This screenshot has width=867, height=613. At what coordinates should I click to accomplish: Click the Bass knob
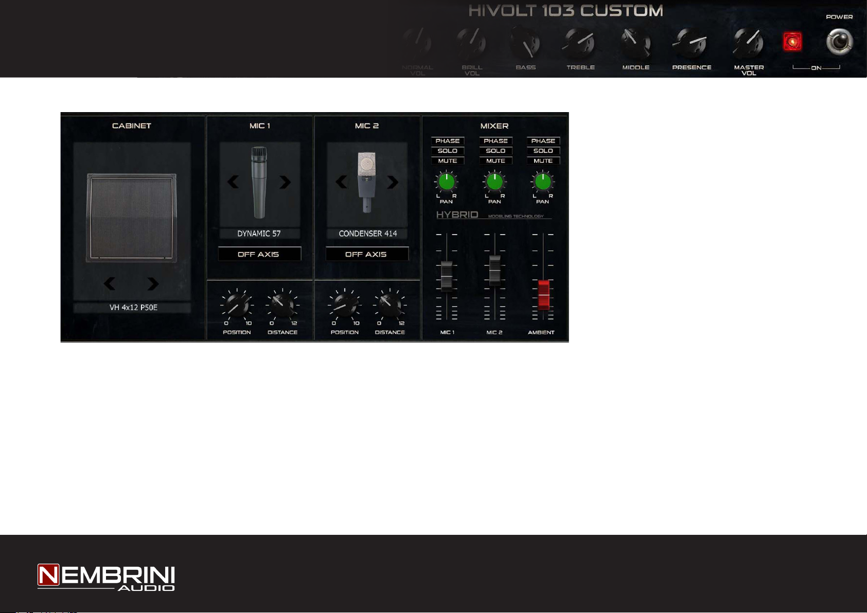[x=525, y=43]
